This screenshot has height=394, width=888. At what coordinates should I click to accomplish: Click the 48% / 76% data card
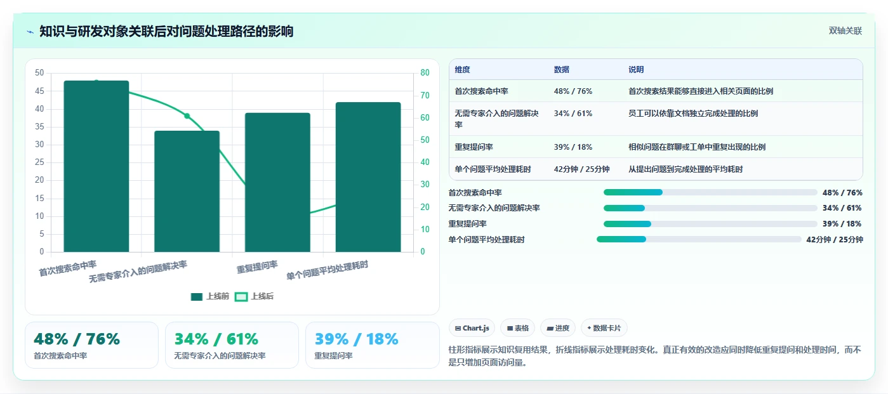pyautogui.click(x=91, y=345)
